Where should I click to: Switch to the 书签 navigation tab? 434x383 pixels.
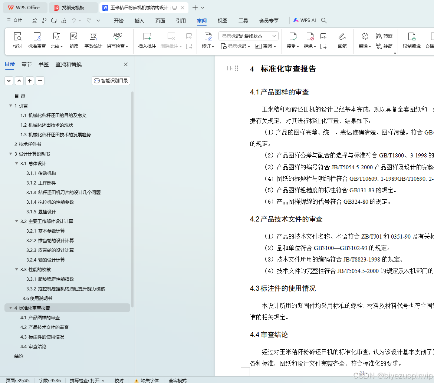44,64
